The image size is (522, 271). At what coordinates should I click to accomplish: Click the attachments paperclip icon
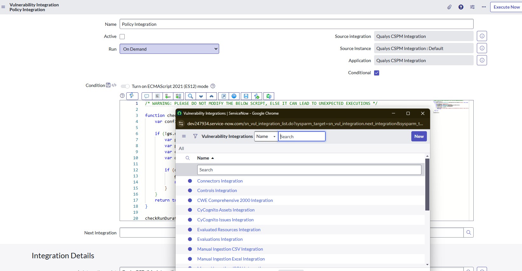point(449,7)
